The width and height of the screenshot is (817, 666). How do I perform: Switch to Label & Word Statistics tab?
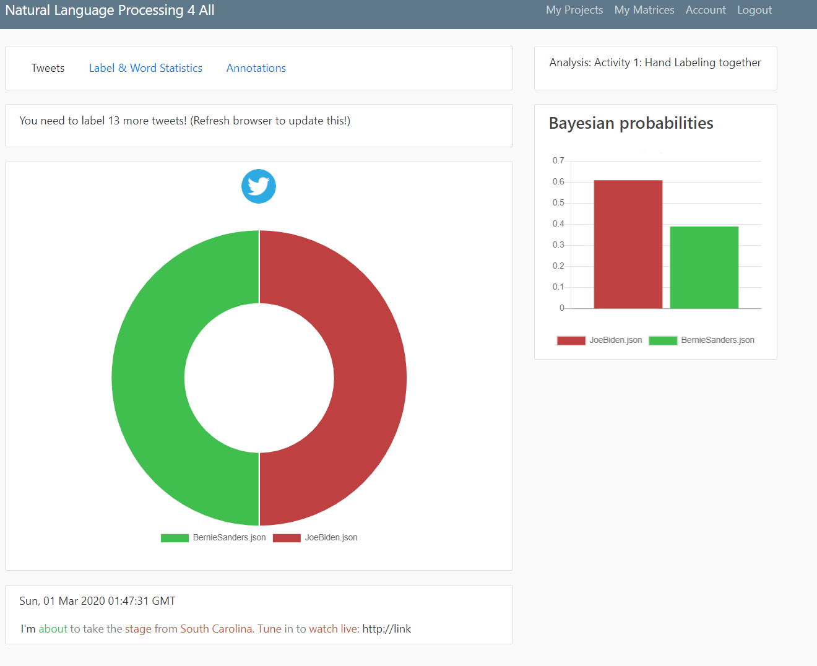click(x=145, y=68)
